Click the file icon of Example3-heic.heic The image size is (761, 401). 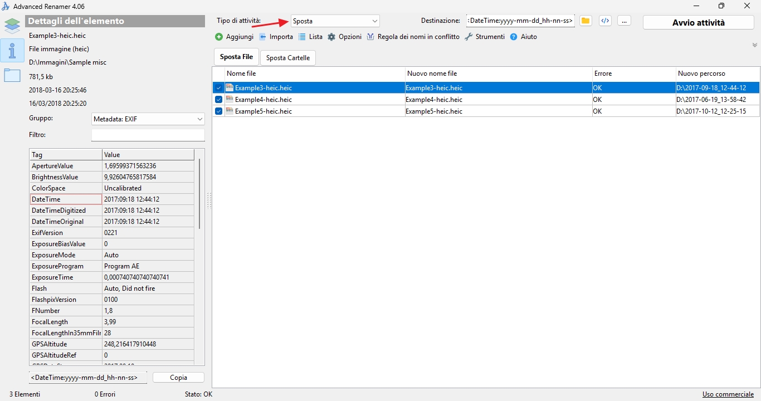click(230, 87)
